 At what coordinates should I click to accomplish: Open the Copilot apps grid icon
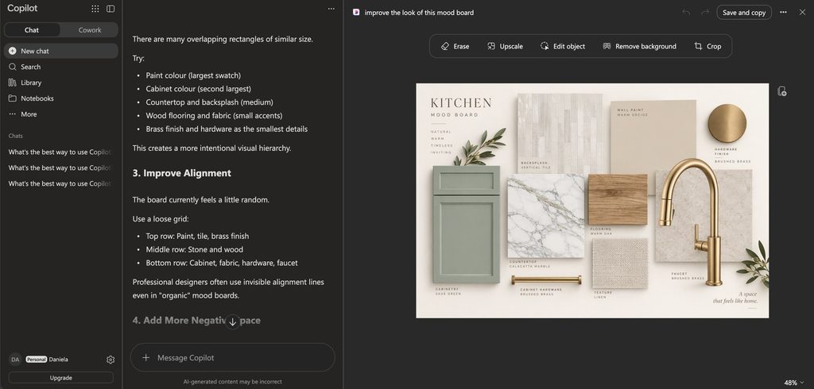click(x=95, y=8)
